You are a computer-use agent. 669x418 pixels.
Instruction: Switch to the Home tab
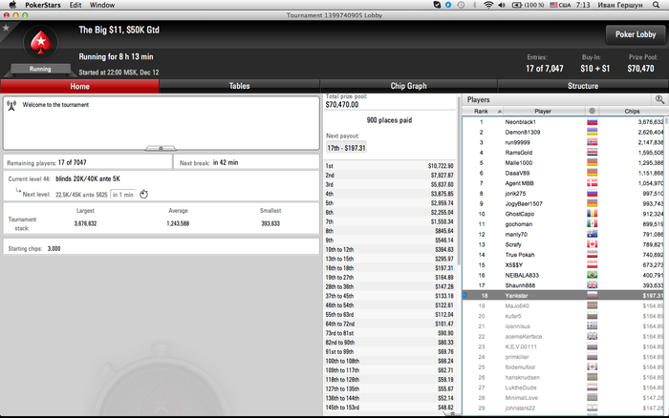[x=79, y=86]
